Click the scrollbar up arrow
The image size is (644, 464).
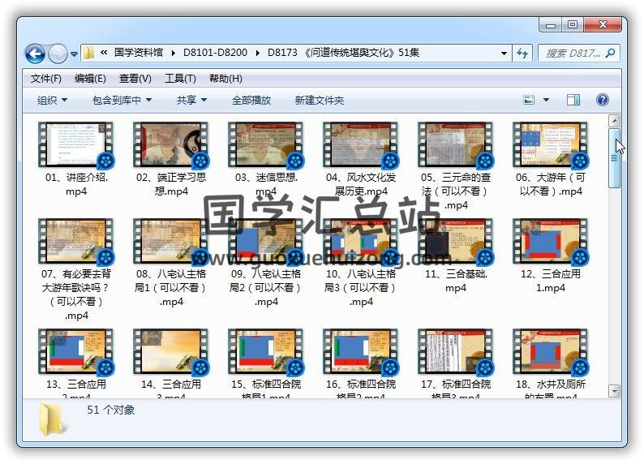click(x=615, y=121)
